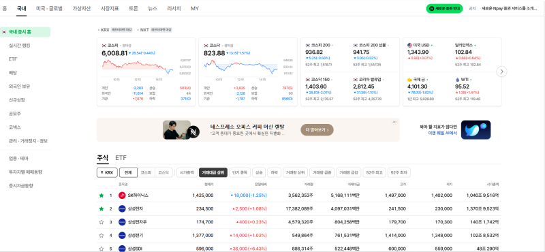
Task: Click the US flag icon beside 미국 USD
Action: coord(409,45)
